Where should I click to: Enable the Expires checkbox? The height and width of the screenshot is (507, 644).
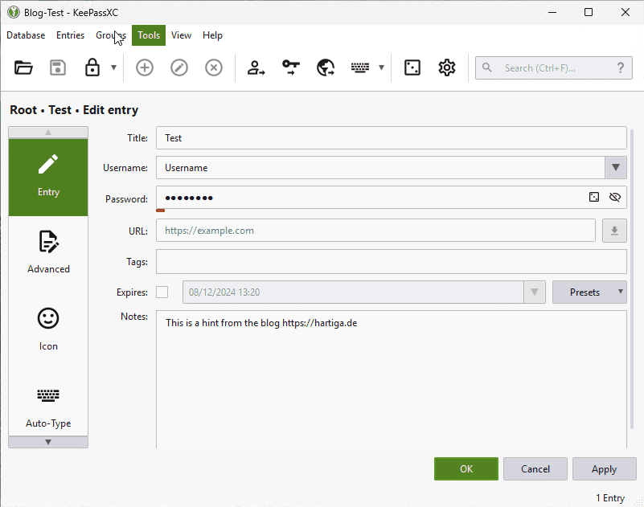coord(162,292)
